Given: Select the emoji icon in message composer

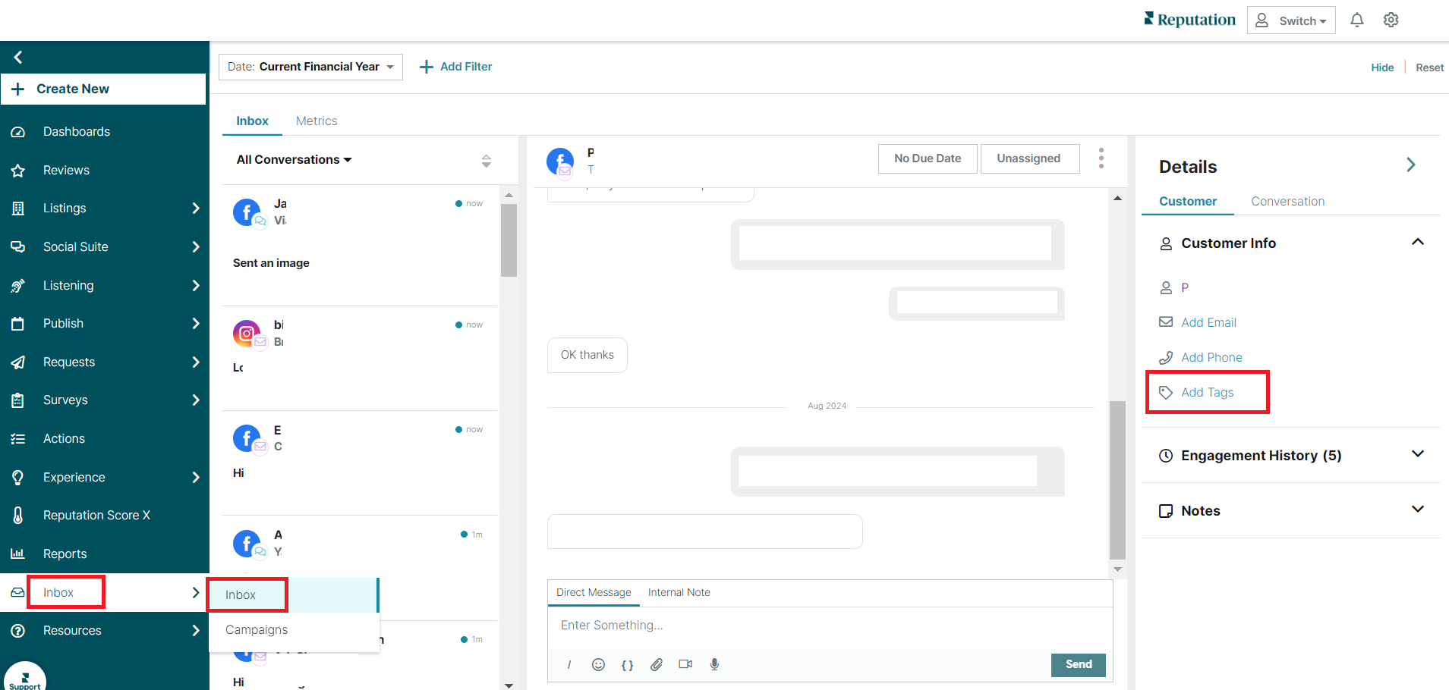Looking at the screenshot, I should click(598, 664).
